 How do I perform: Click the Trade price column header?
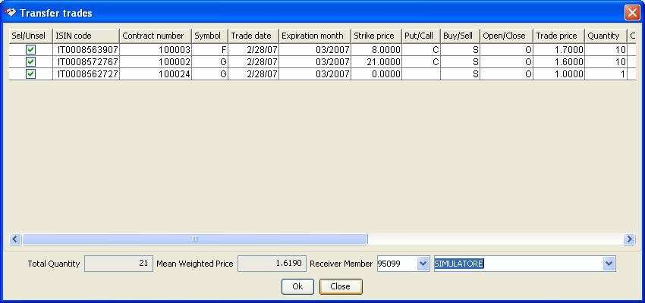point(559,36)
